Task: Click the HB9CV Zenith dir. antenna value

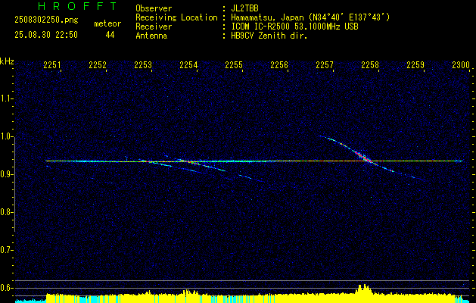Action: coord(269,36)
